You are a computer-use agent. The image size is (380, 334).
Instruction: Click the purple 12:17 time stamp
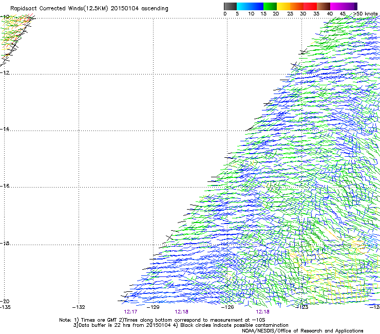tap(130, 312)
